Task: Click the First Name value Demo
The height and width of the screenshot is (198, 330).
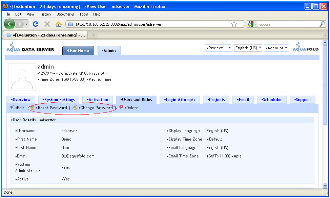Action: pyautogui.click(x=66, y=139)
